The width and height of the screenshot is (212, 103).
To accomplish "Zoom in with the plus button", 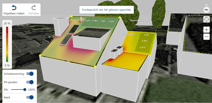I will pyautogui.click(x=206, y=30).
